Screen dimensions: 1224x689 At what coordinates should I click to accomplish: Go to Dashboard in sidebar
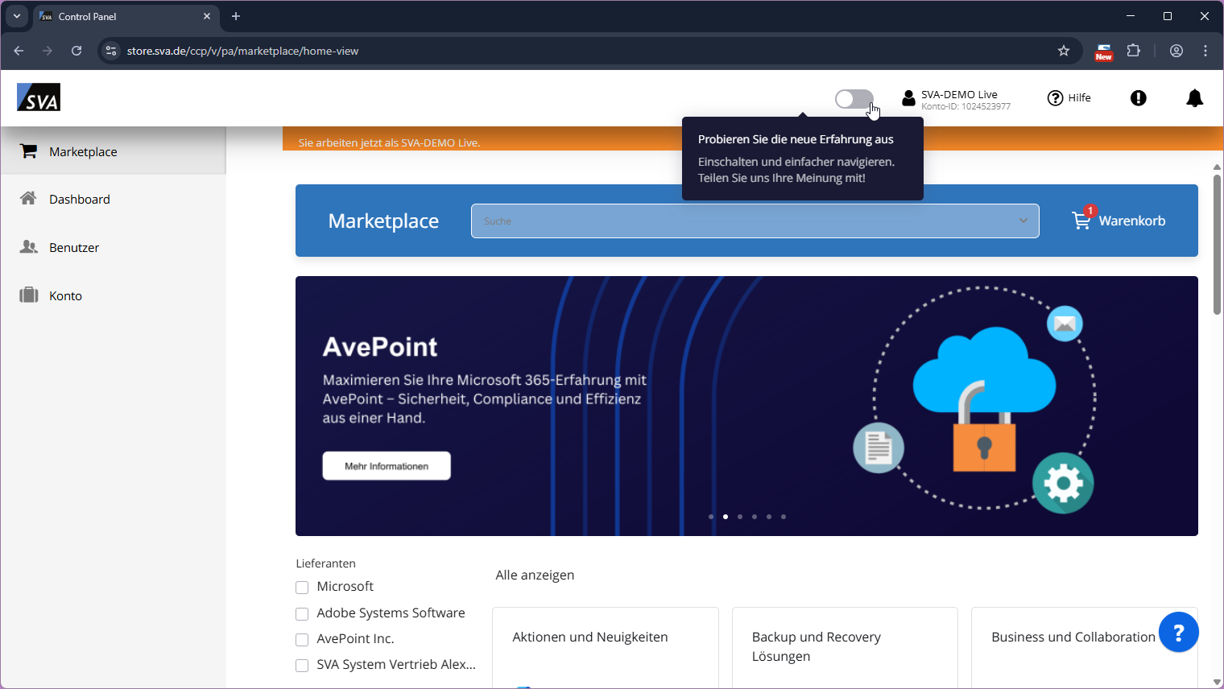(79, 200)
